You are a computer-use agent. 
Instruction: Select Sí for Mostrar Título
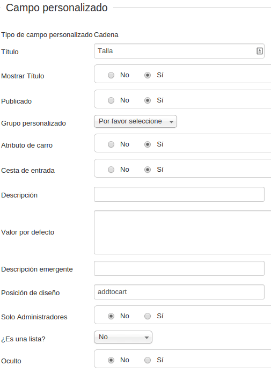[x=148, y=75]
